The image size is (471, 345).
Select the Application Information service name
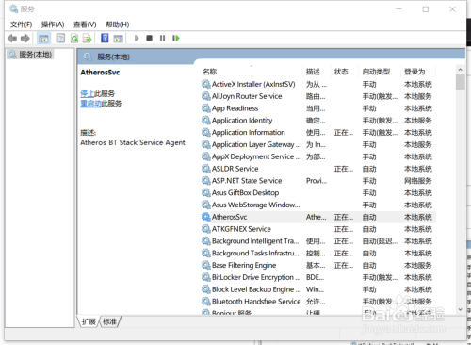point(249,132)
